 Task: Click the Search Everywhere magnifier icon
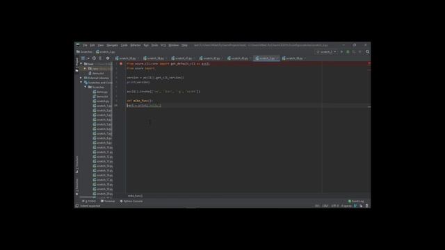pos(368,52)
